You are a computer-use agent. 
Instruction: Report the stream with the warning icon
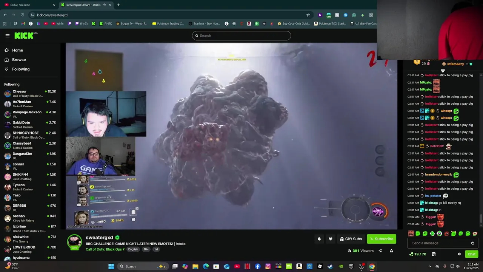click(x=391, y=251)
